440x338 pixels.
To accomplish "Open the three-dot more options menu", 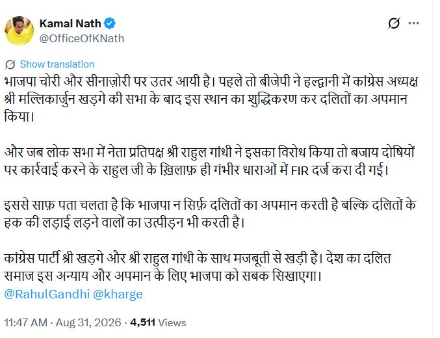I will [413, 23].
